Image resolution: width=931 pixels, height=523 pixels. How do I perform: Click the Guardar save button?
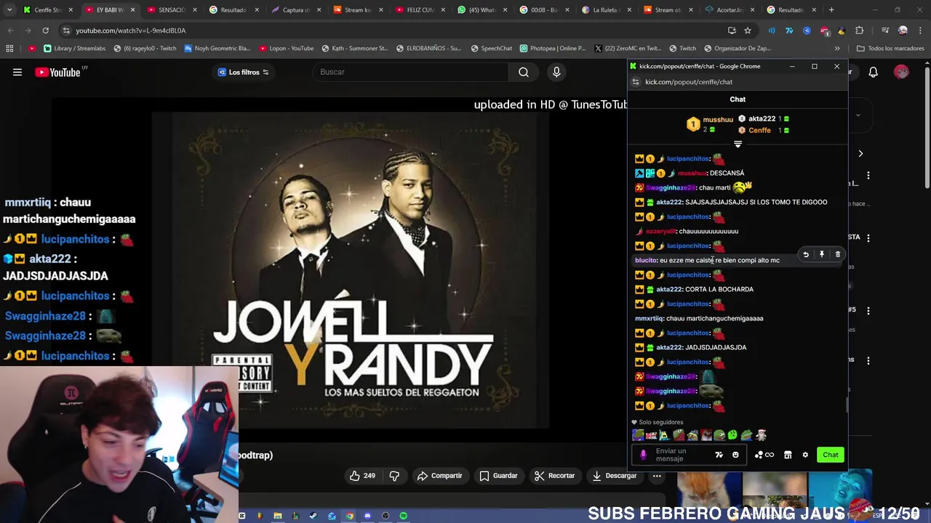(498, 476)
